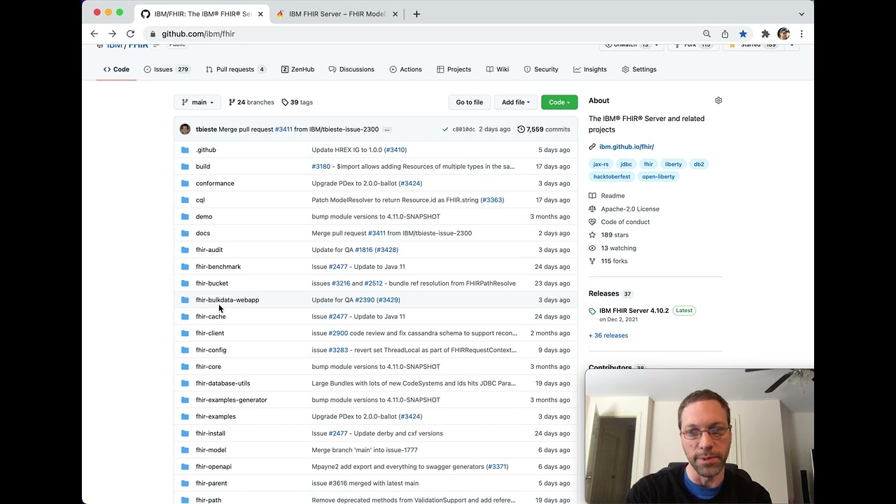Open the Actions tab
Screen dimensions: 896x504
[405, 69]
